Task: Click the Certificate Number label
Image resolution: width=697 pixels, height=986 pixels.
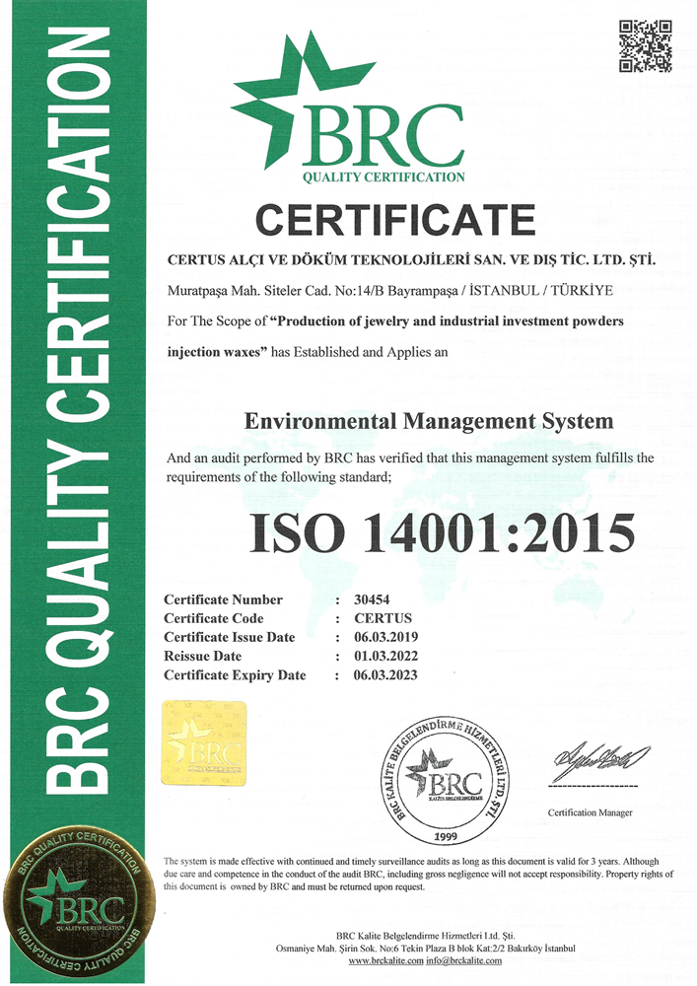Action: pos(223,599)
